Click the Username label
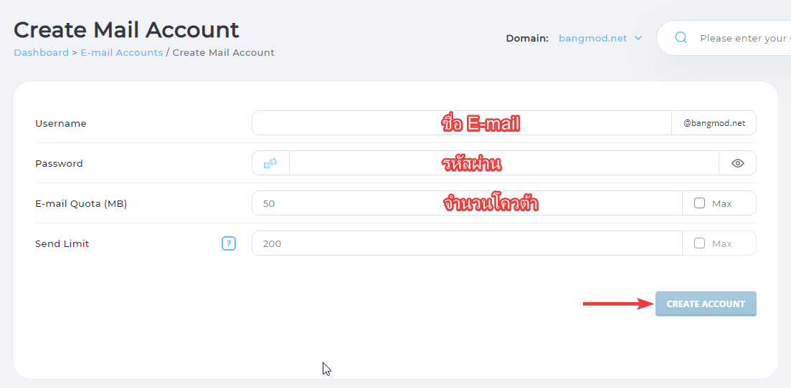Image resolution: width=791 pixels, height=388 pixels. point(60,123)
